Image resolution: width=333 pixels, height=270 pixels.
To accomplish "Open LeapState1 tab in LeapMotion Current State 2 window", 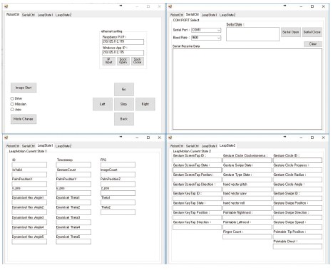I will coord(209,146).
